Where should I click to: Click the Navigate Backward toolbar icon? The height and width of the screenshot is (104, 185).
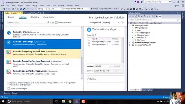[x=4, y=9]
